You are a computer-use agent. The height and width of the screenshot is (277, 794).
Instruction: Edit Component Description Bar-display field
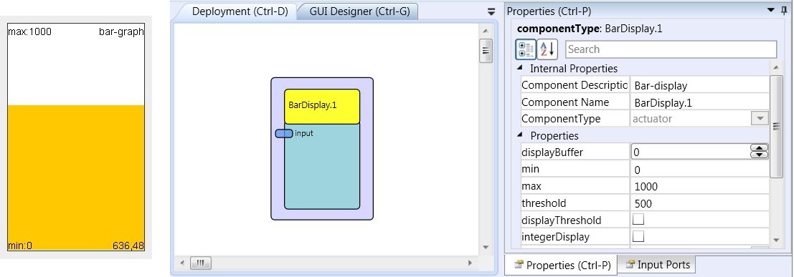(700, 85)
